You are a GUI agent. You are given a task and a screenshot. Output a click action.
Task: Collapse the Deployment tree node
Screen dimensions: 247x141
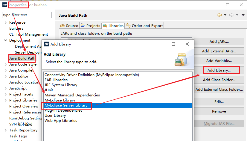[6, 40]
